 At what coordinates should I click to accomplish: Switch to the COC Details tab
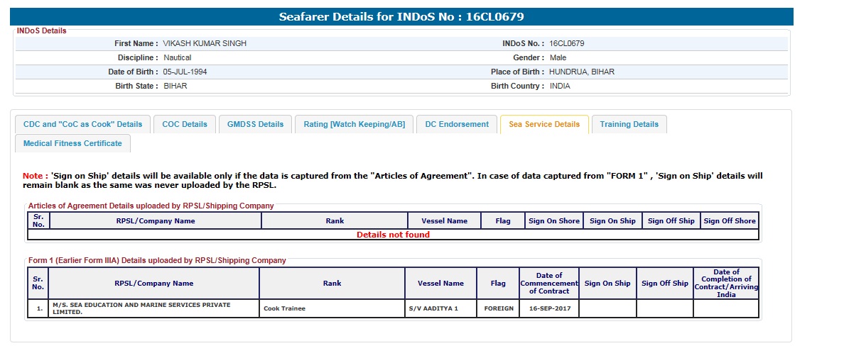(185, 124)
